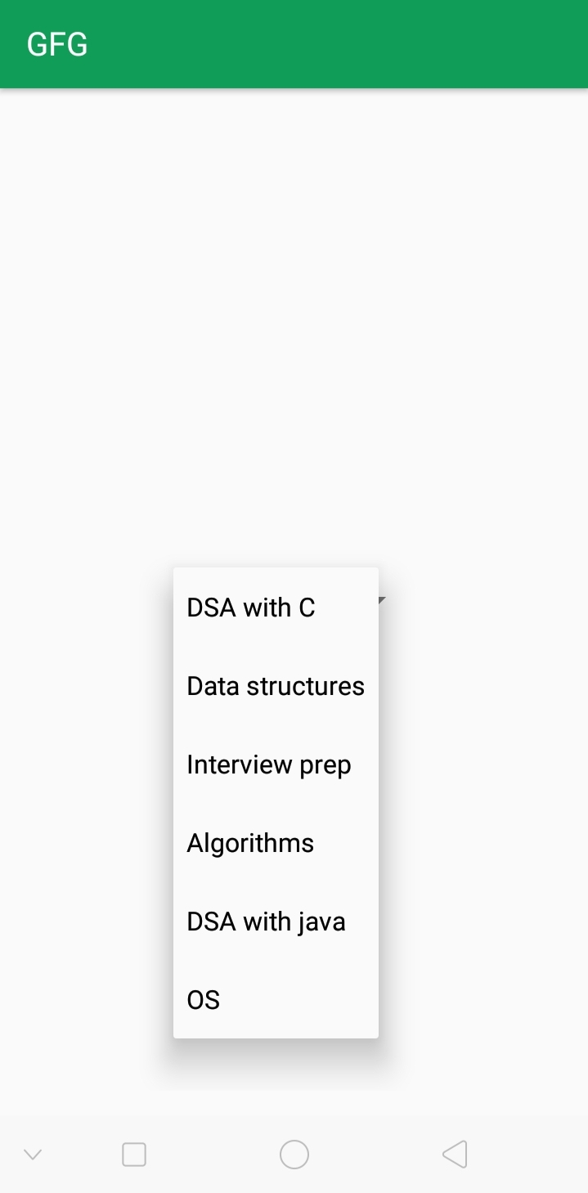This screenshot has width=588, height=1193.
Task: Select the last item in the spinner
Action: (x=203, y=1000)
